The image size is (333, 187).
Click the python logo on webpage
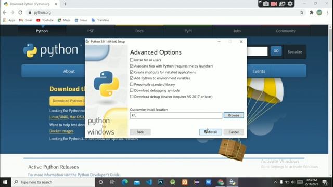point(53,50)
